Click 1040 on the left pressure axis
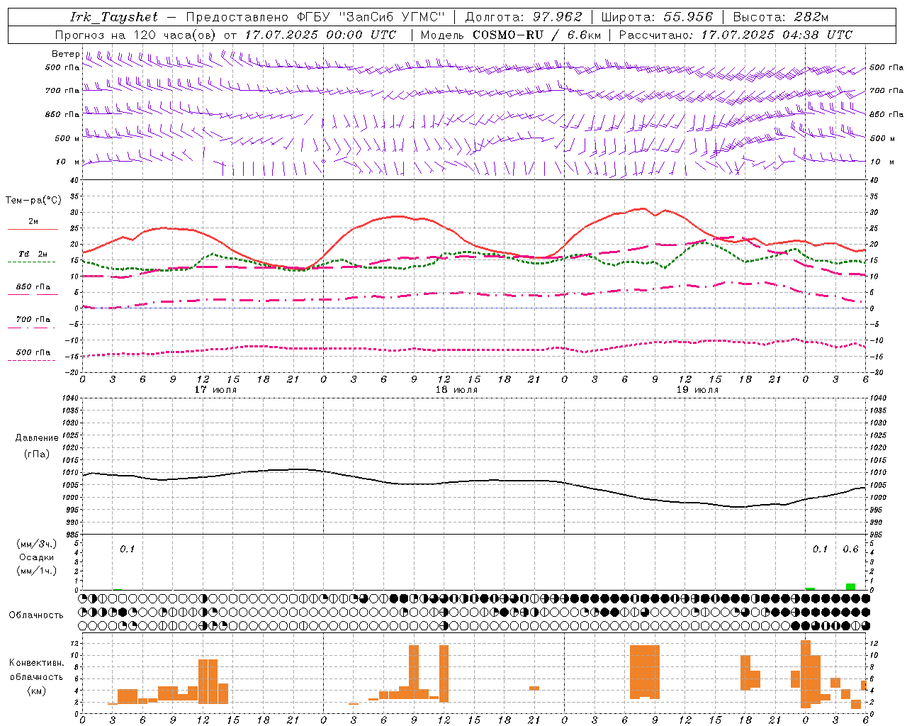This screenshot has width=907, height=726. [70, 398]
